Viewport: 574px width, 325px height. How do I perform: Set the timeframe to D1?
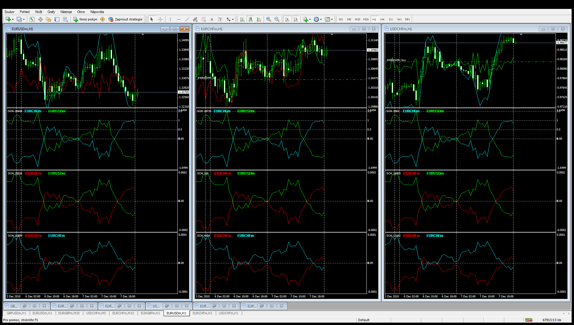click(391, 19)
